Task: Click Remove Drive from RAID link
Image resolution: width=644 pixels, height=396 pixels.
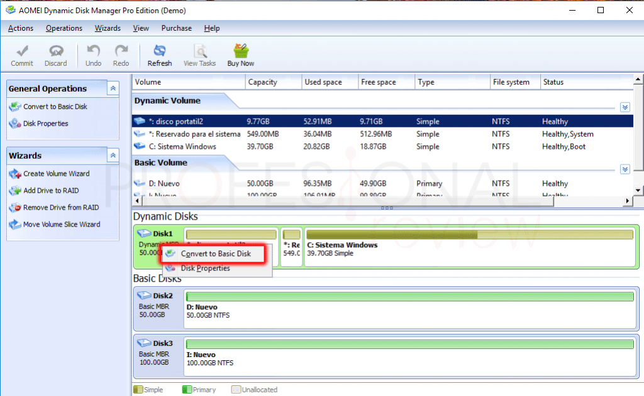Action: pos(61,208)
